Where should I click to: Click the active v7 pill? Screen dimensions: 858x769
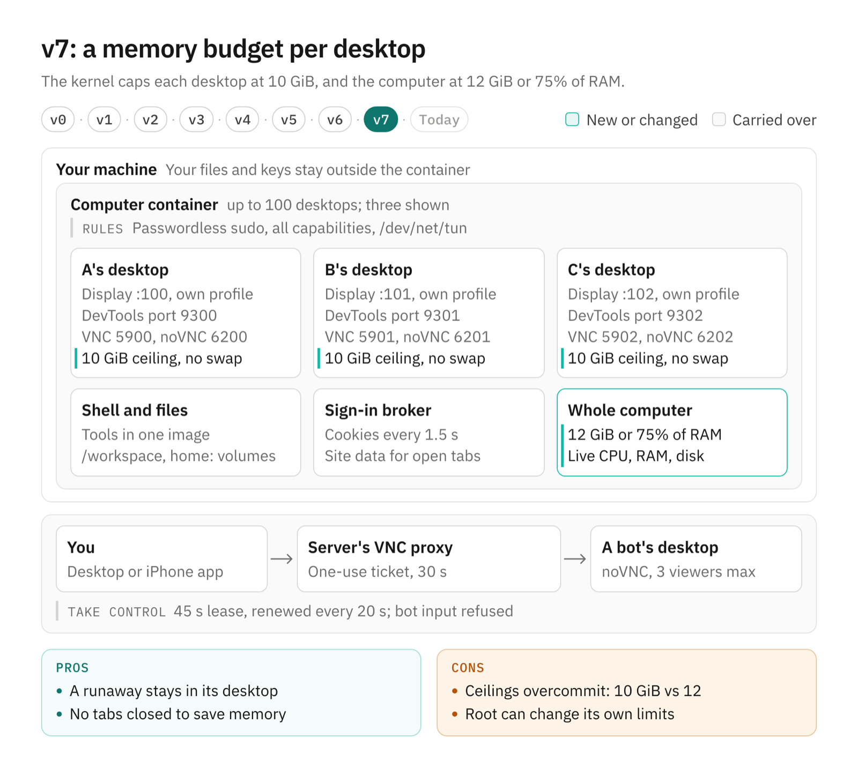coord(381,120)
